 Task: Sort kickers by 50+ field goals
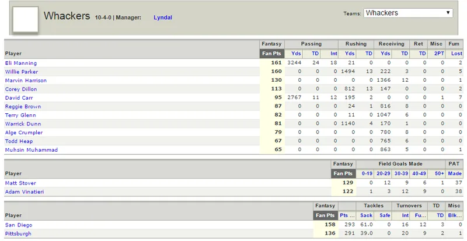pyautogui.click(x=440, y=173)
